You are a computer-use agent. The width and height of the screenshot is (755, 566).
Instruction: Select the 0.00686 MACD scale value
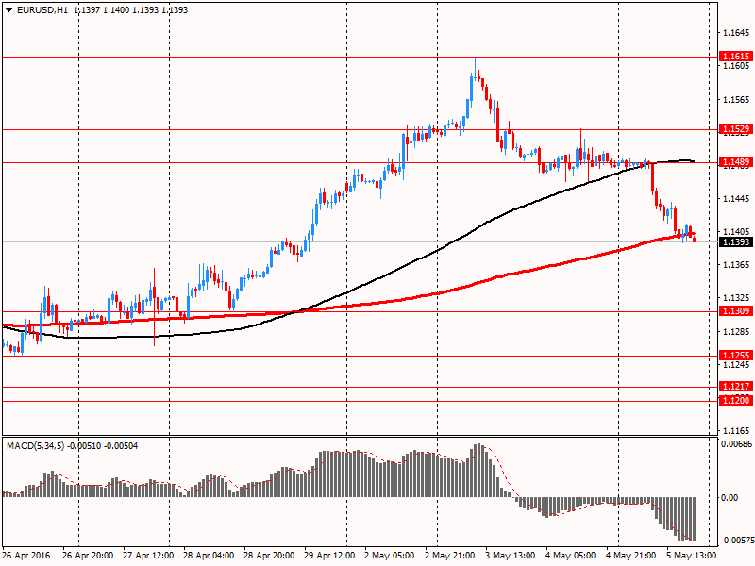[x=736, y=443]
